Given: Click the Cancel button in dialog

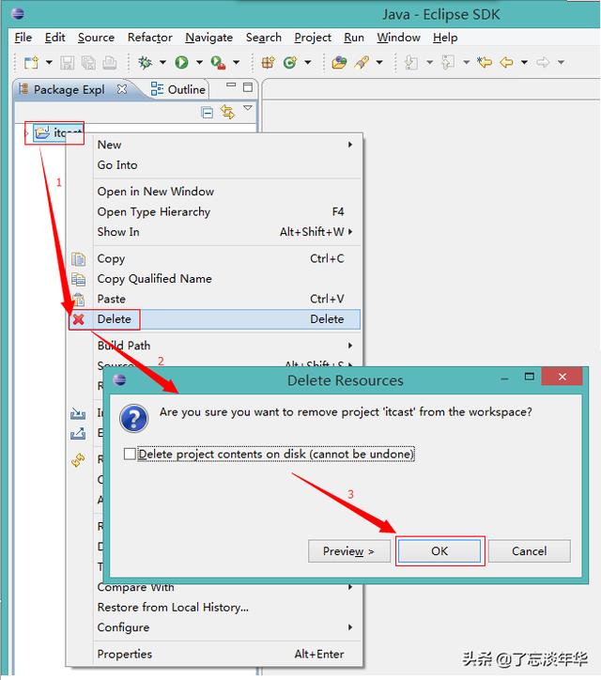Looking at the screenshot, I should (x=529, y=550).
